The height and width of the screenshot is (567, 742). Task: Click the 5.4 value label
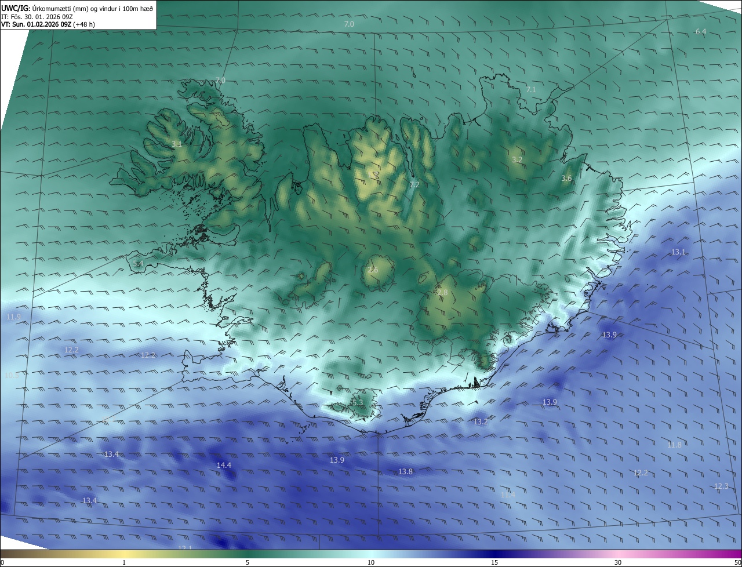pyautogui.click(x=138, y=264)
